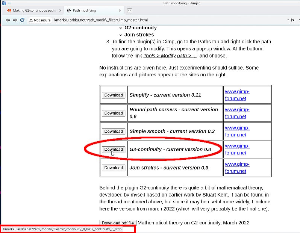Viewport: 300px width, 233px height.
Task: Click the status bar URL ending G2_continuity_0_8.zip
Action: coord(62,229)
